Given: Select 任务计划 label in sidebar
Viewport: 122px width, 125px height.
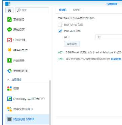Looking at the screenshot, I should pyautogui.click(x=19, y=40).
